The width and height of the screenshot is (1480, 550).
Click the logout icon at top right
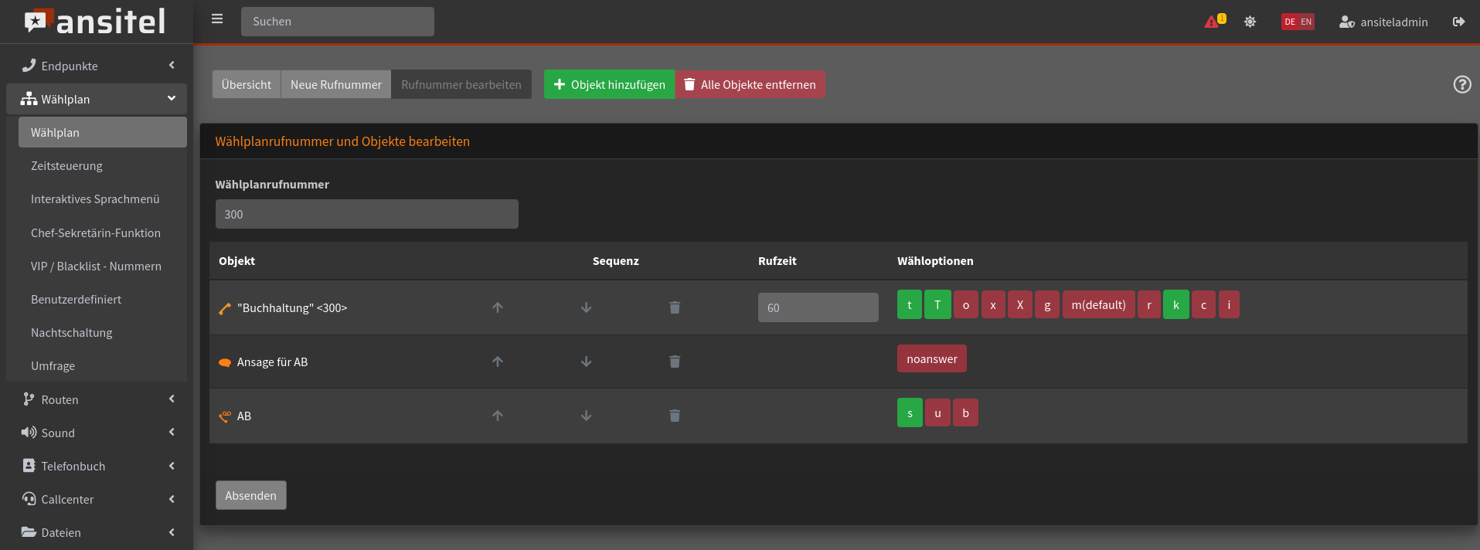[1458, 22]
